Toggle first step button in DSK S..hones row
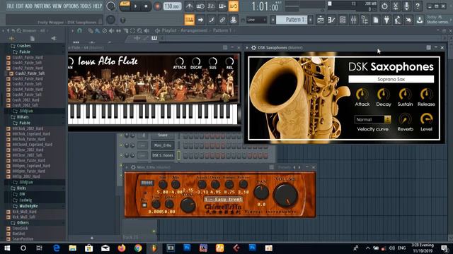Image resolution: width=453 pixels, height=254 pixels. (186, 155)
